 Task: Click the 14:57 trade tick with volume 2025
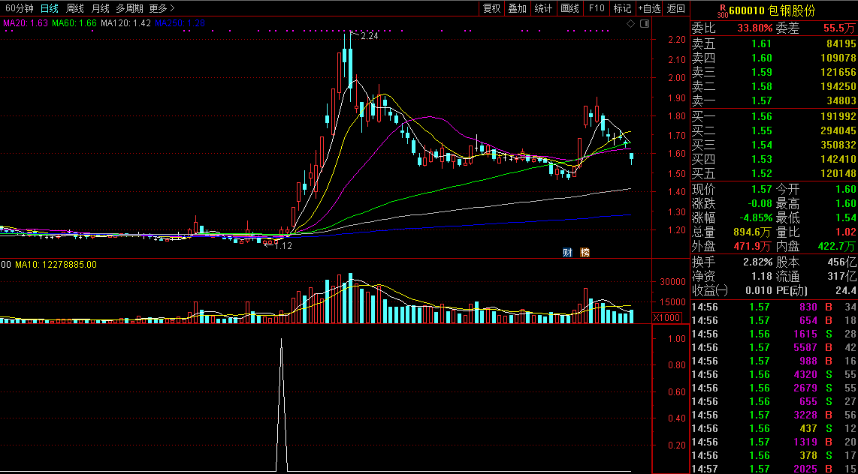pyautogui.click(x=774, y=469)
